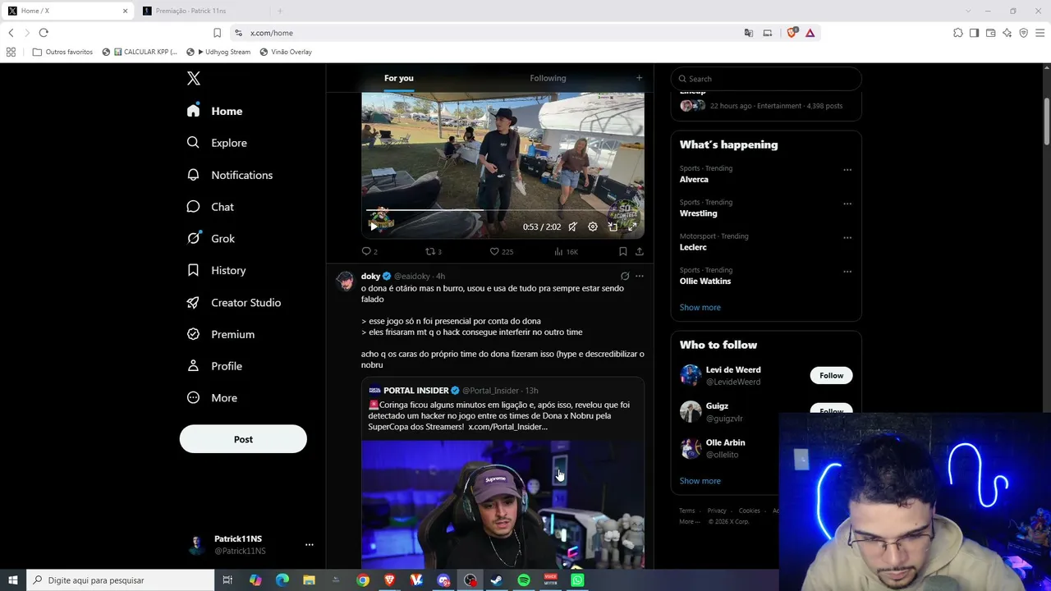The image size is (1051, 591).
Task: Open Spotify from the taskbar
Action: click(x=524, y=580)
